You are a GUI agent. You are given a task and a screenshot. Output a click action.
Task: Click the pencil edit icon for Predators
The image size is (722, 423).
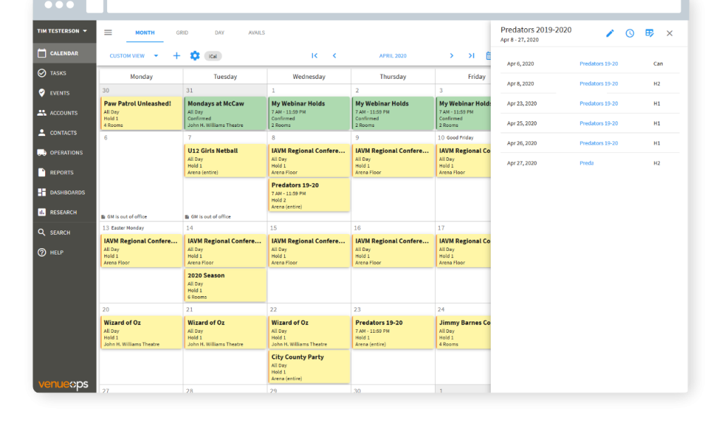point(610,33)
